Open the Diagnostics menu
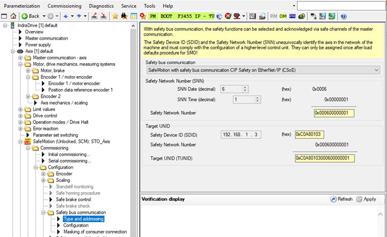387x237 pixels. tap(102, 6)
